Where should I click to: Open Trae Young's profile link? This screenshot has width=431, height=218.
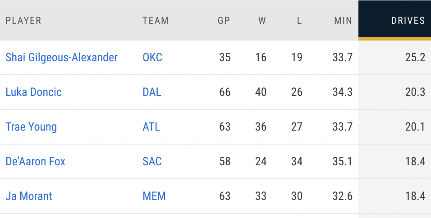coord(31,127)
